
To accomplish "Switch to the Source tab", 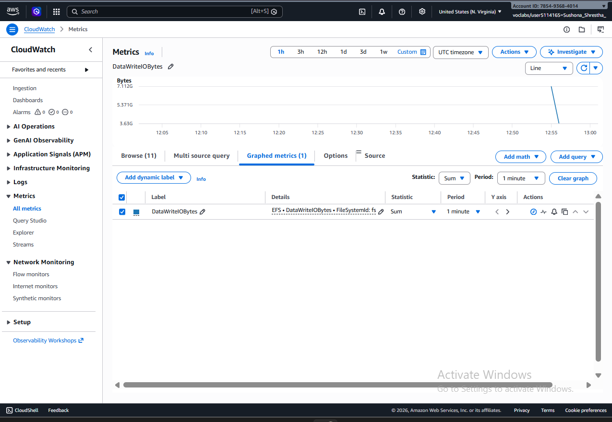I will [x=374, y=156].
